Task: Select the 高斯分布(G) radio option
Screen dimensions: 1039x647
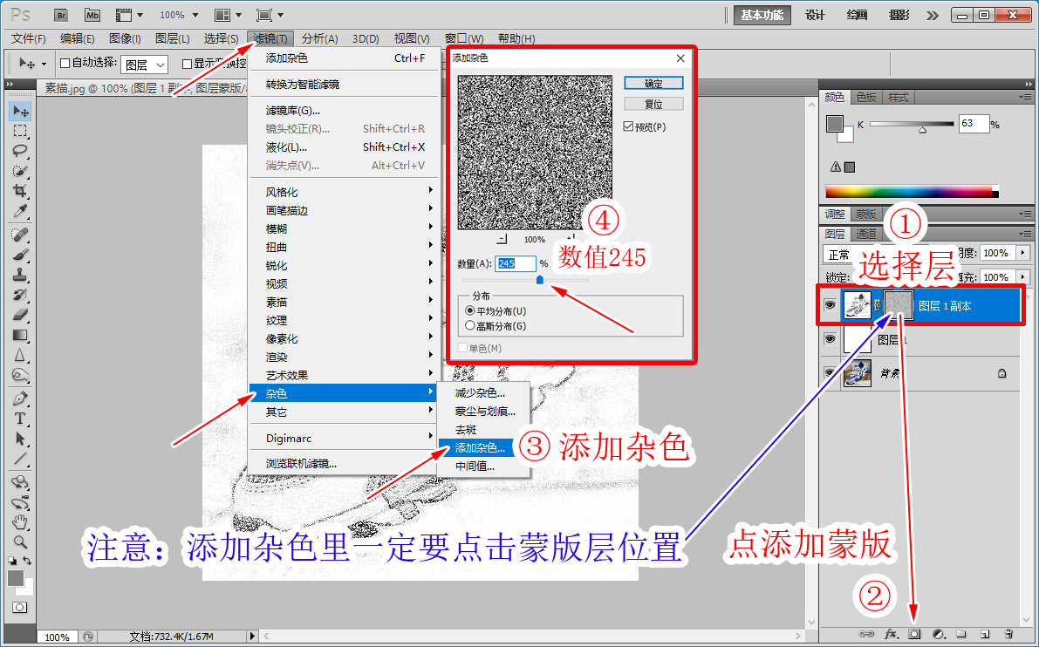Action: pos(470,326)
